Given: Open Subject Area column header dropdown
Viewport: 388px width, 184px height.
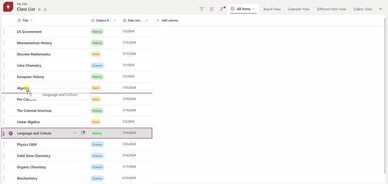Looking at the screenshot, I should (115, 20).
